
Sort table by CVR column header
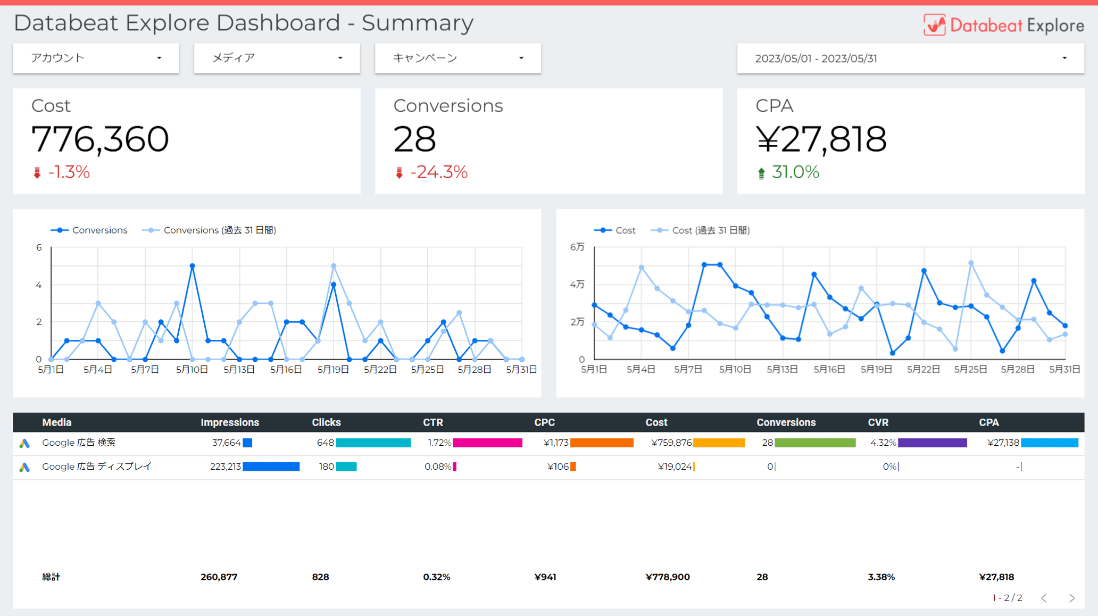(878, 422)
